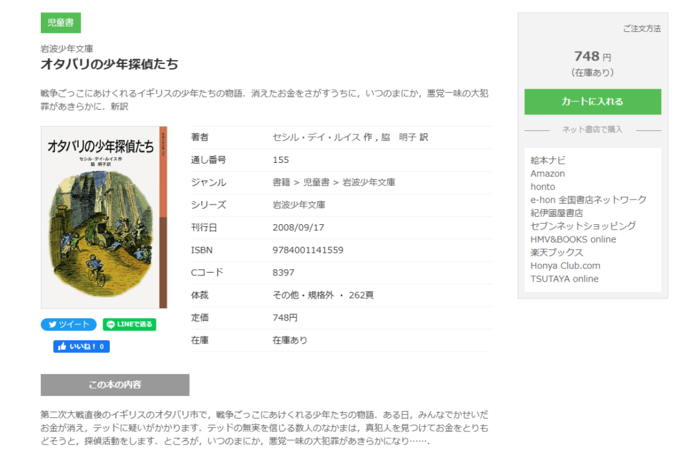Screen dimensions: 699x458
Task: Share via the LINEで送る button
Action: click(x=129, y=324)
